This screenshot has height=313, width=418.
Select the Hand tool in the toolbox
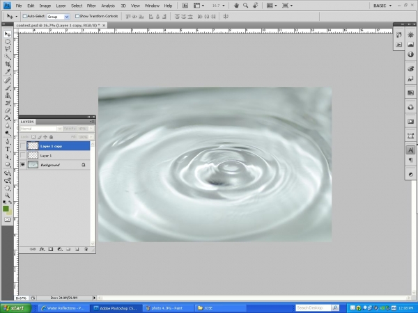(8, 188)
